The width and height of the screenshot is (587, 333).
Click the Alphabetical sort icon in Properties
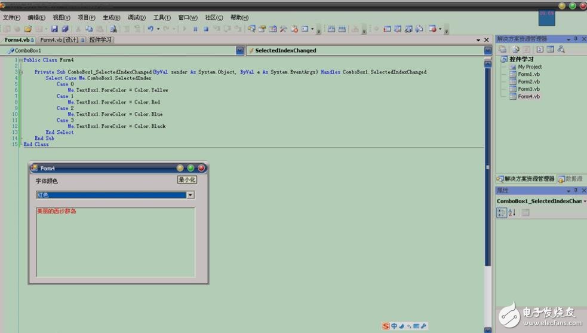point(512,213)
